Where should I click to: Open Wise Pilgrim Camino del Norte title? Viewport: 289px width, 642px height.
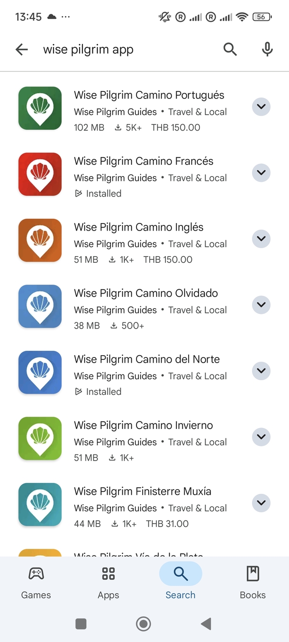click(x=147, y=359)
